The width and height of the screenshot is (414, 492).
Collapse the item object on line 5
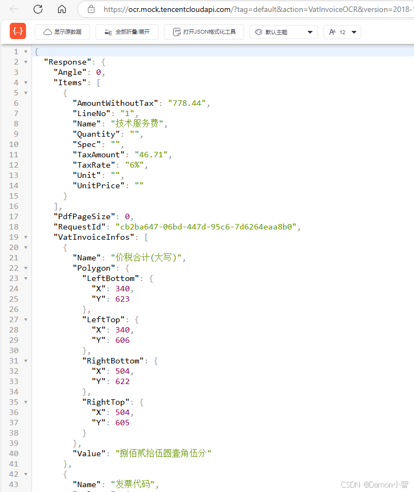26,93
